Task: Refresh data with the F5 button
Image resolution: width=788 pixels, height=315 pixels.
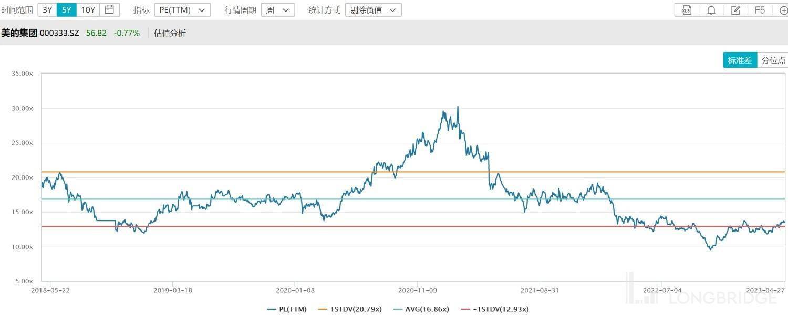Action: tap(760, 10)
